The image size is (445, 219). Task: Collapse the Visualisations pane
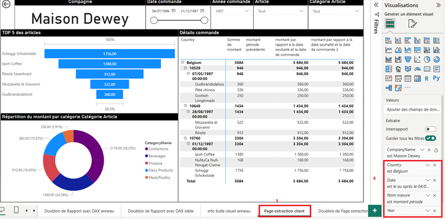tap(438, 5)
